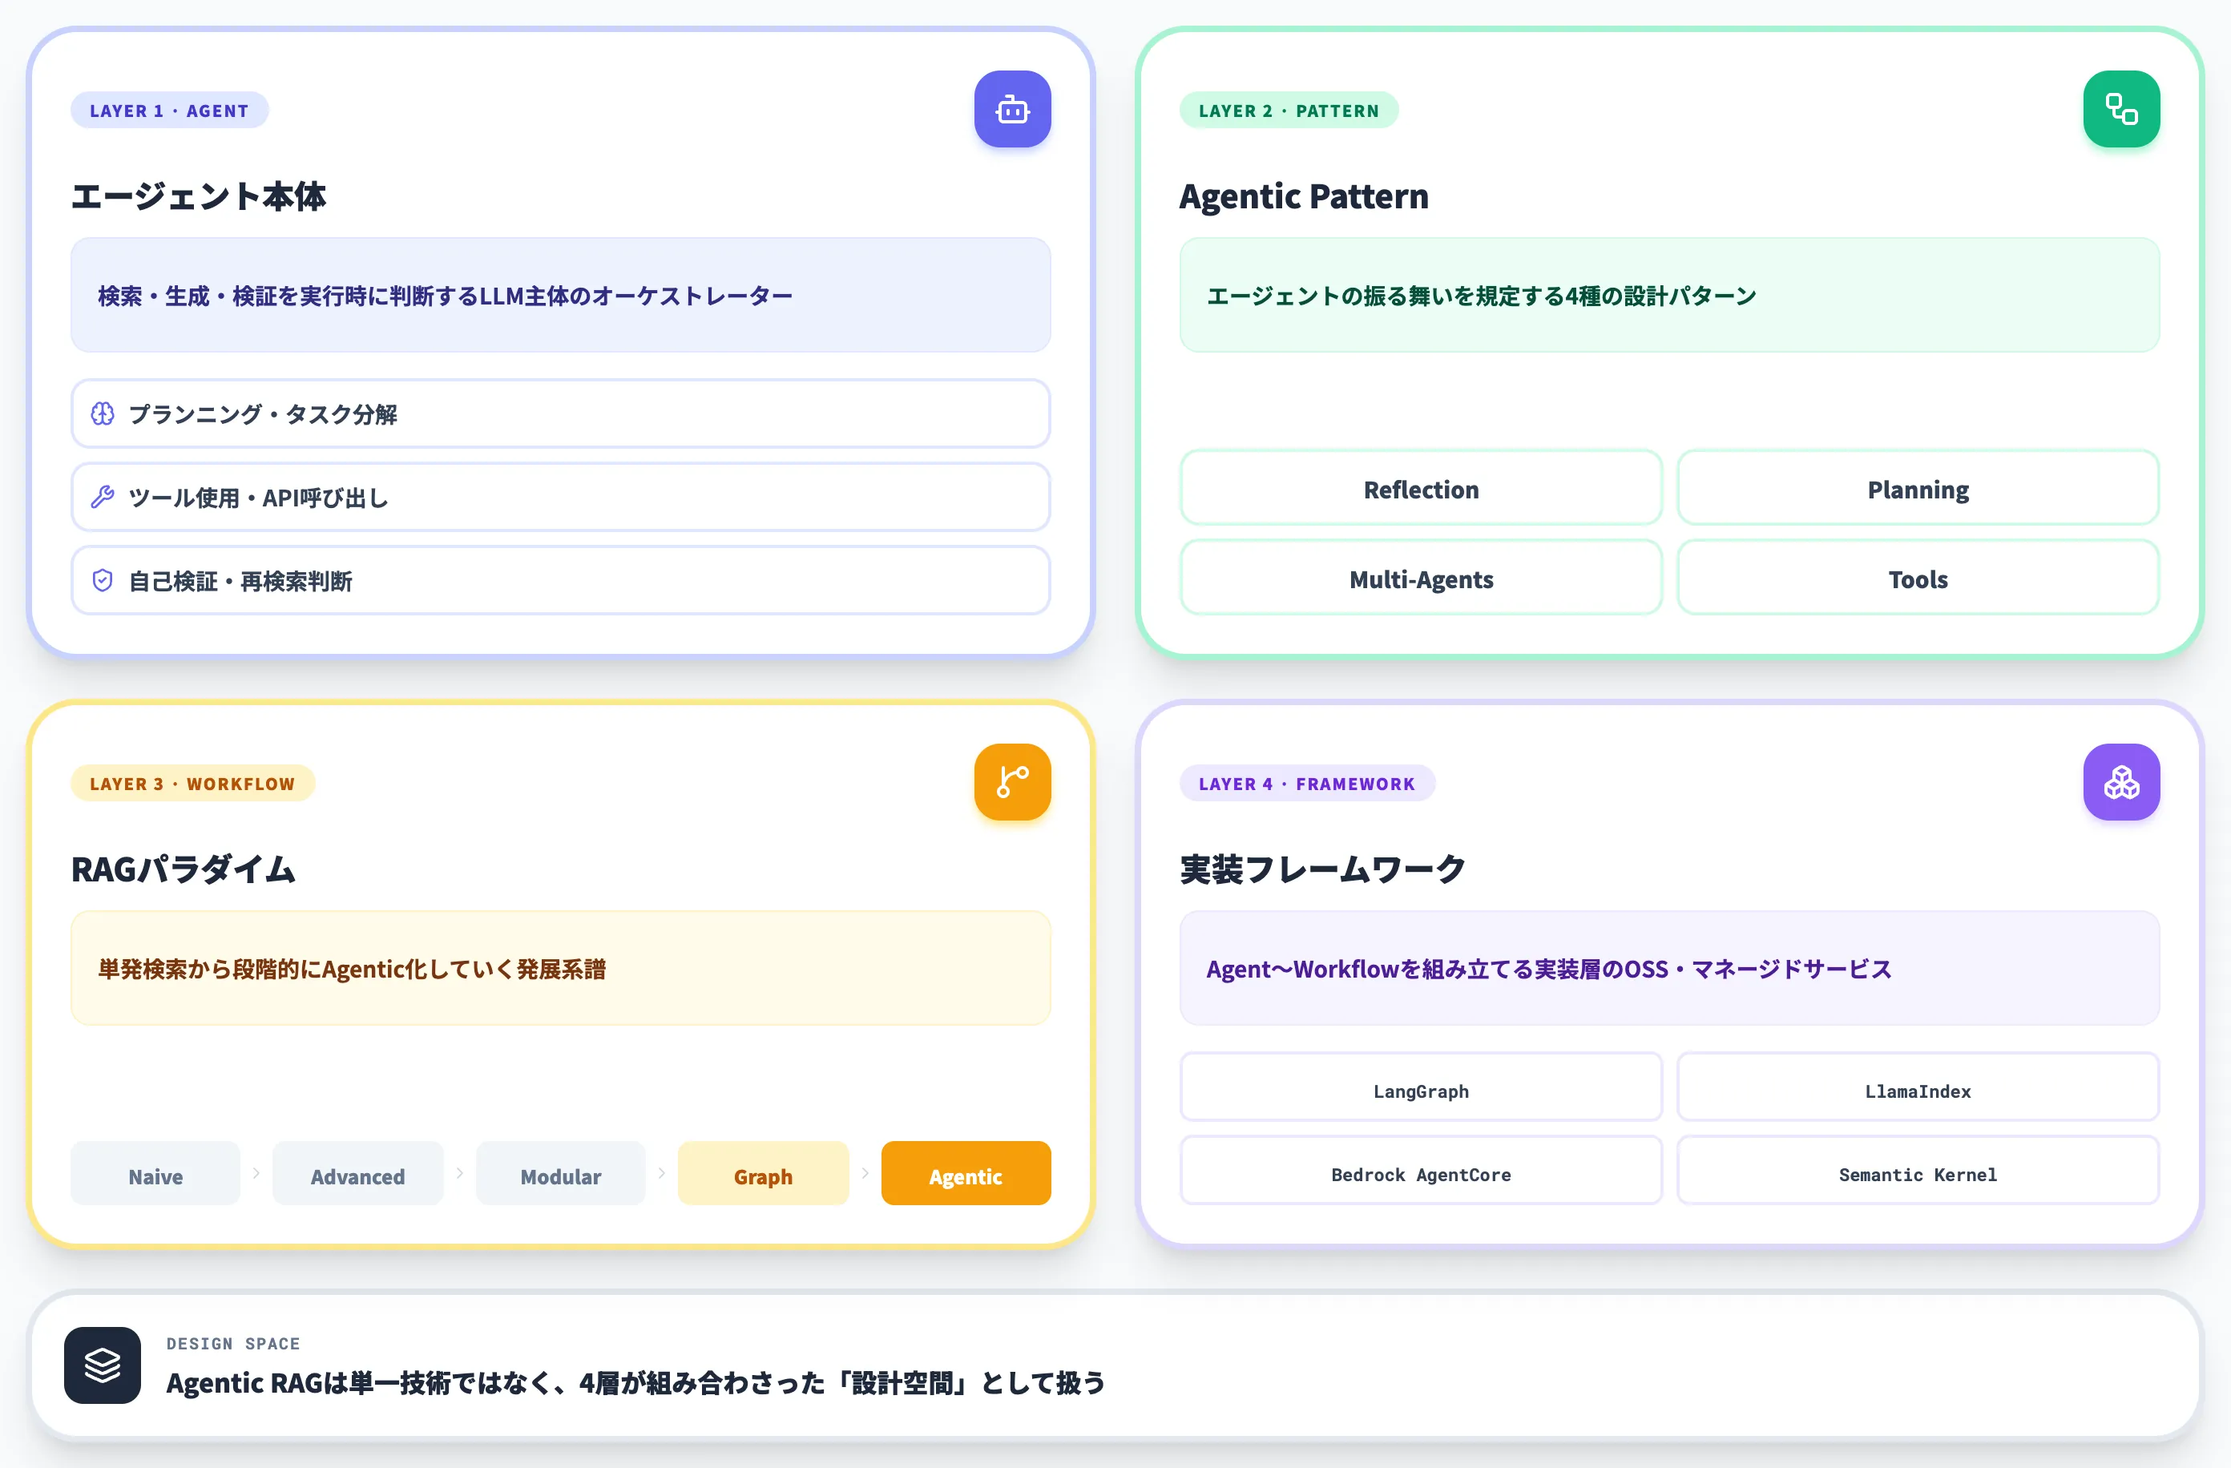Choose the LlamaIndex framework tile

click(1918, 1087)
